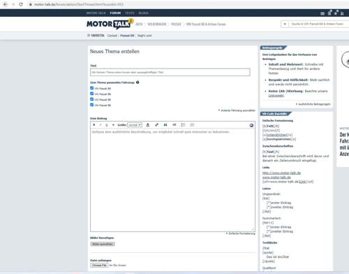This screenshot has width=349, height=274.
Task: Click the lock icon in the address bar
Action: 30,4
